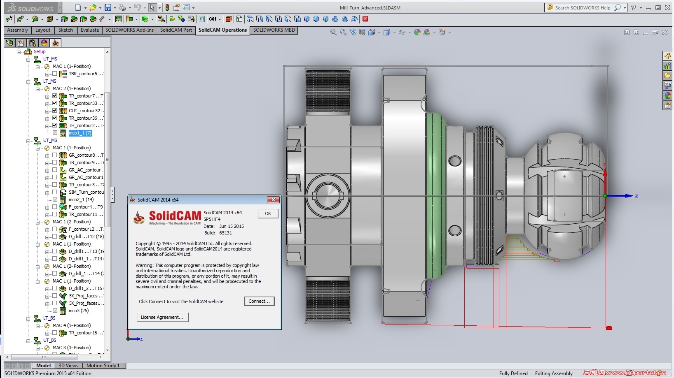This screenshot has width=674, height=378.
Task: Click the New document icon
Action: [x=78, y=7]
